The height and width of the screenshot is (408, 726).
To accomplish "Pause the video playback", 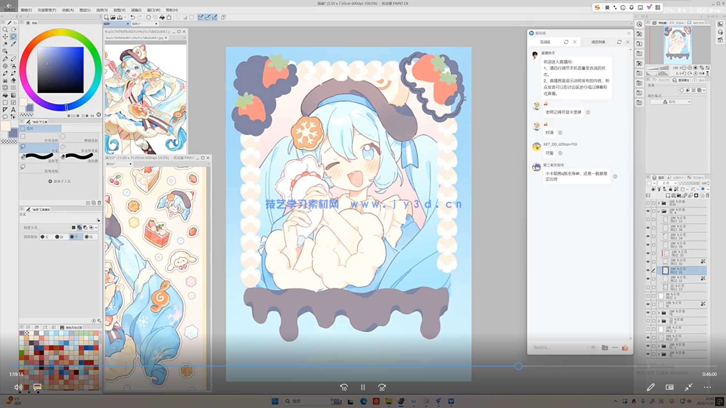I will 363,387.
